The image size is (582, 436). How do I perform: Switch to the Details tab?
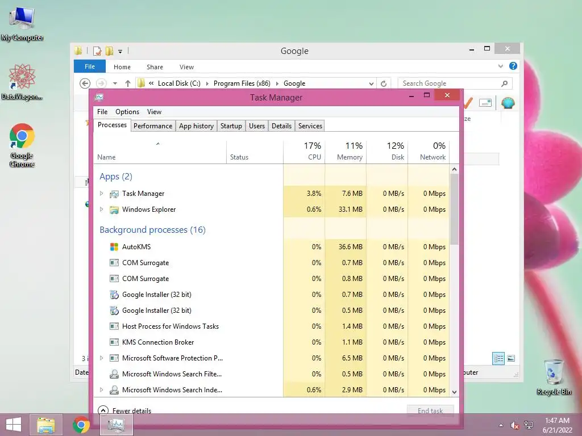click(282, 125)
